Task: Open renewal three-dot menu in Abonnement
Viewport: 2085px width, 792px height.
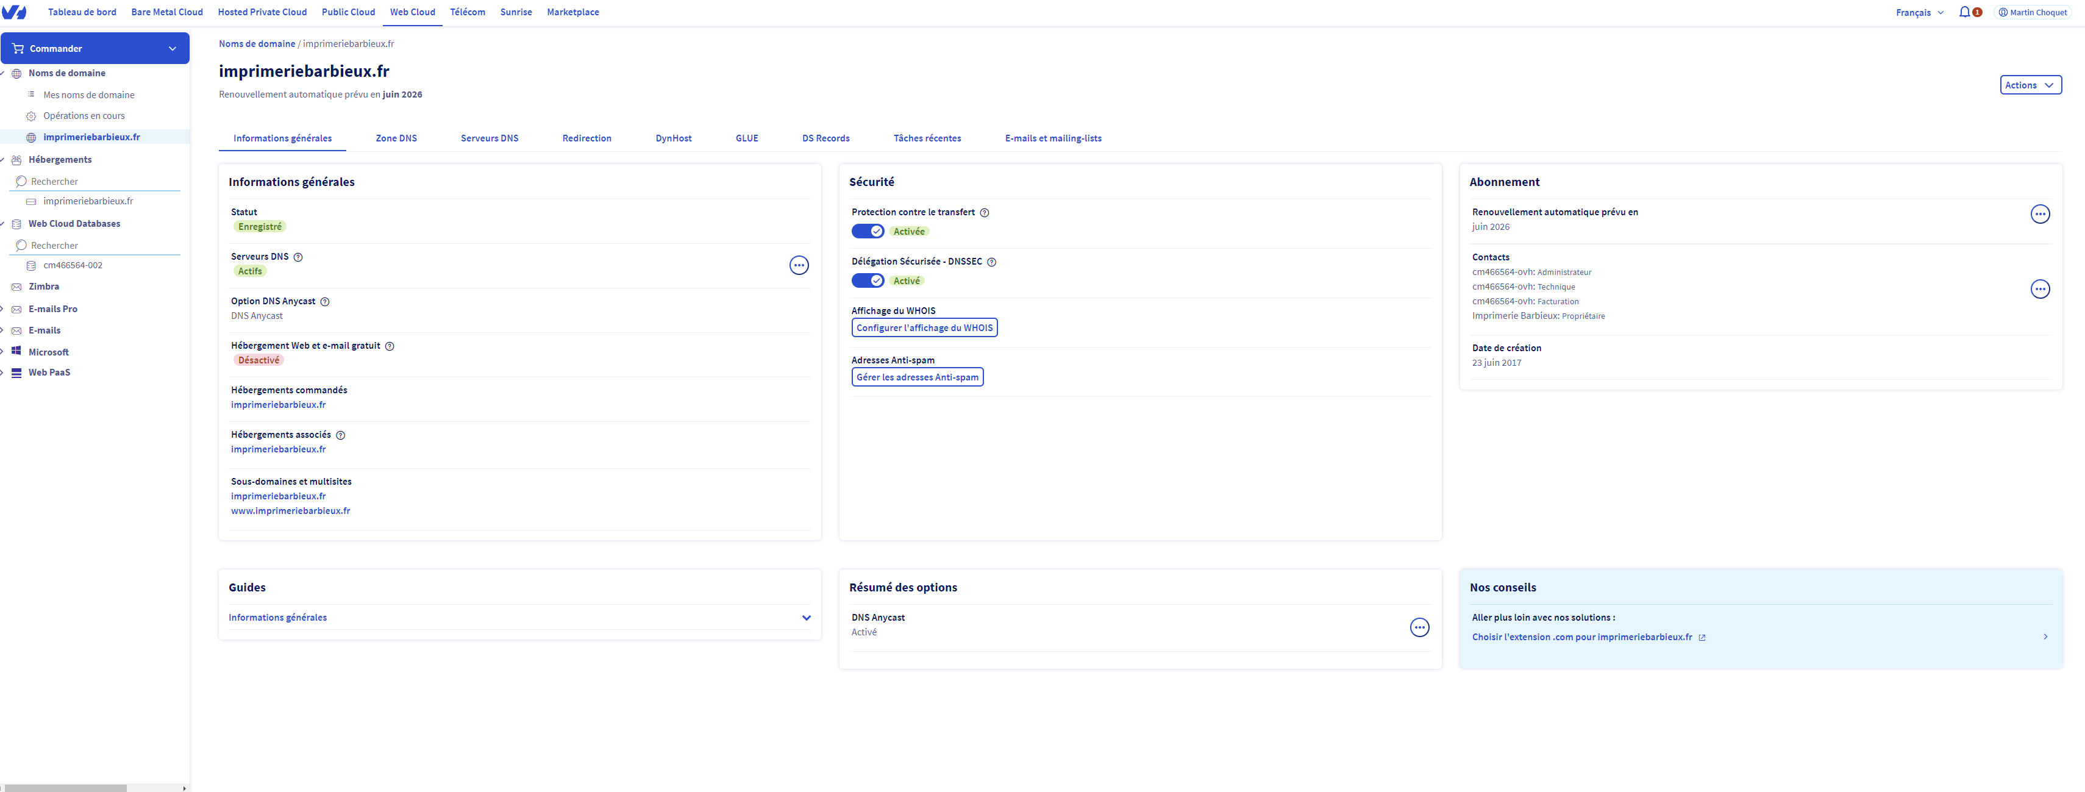Action: coord(2040,215)
